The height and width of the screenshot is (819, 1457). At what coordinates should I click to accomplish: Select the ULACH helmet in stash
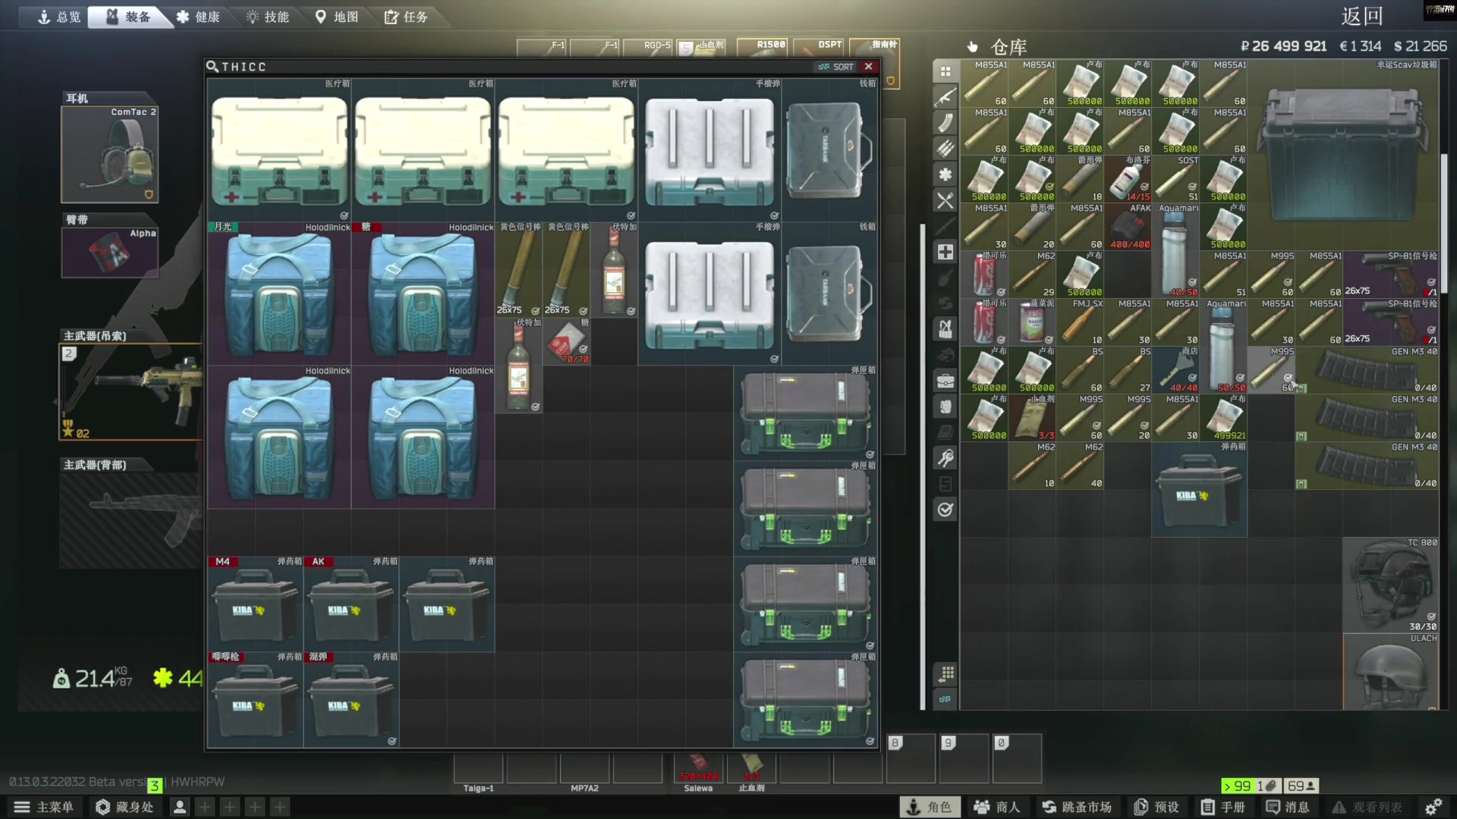1390,672
